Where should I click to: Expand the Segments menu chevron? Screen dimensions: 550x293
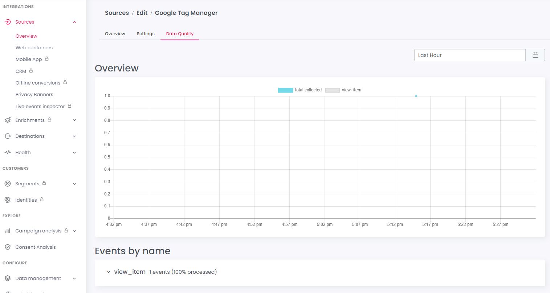click(74, 184)
